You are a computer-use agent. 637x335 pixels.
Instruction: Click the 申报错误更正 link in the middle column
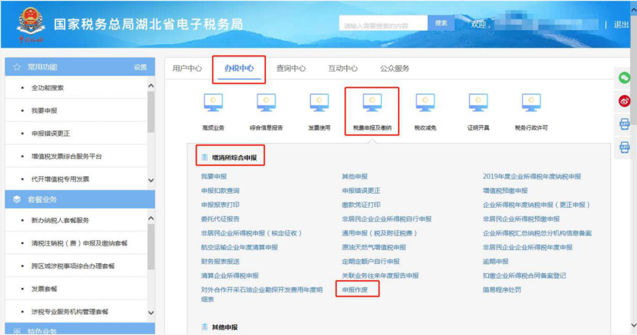(x=361, y=191)
